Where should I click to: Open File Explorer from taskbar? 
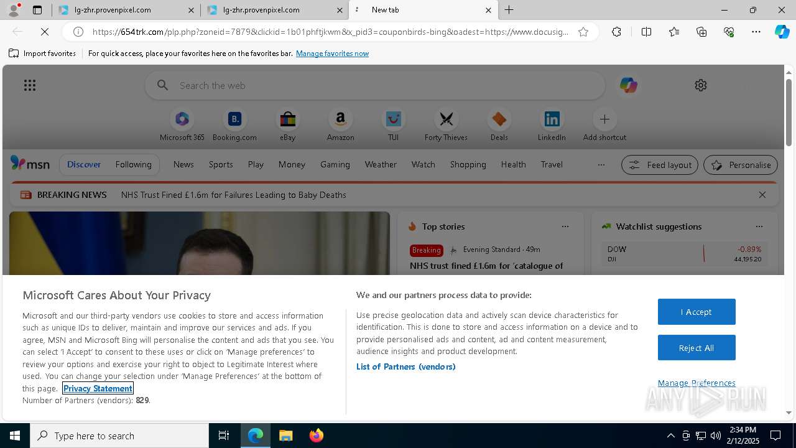point(285,436)
